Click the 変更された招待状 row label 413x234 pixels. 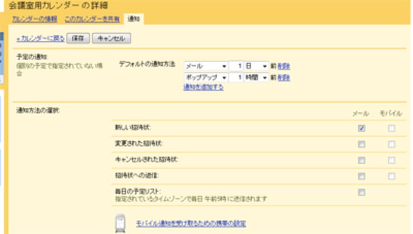pyautogui.click(x=139, y=144)
